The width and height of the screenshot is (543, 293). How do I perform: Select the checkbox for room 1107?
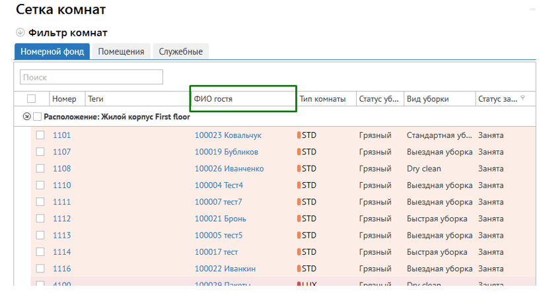40,152
